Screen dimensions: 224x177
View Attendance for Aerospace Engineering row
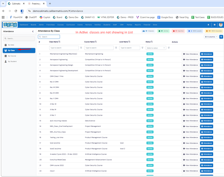pos(190,60)
